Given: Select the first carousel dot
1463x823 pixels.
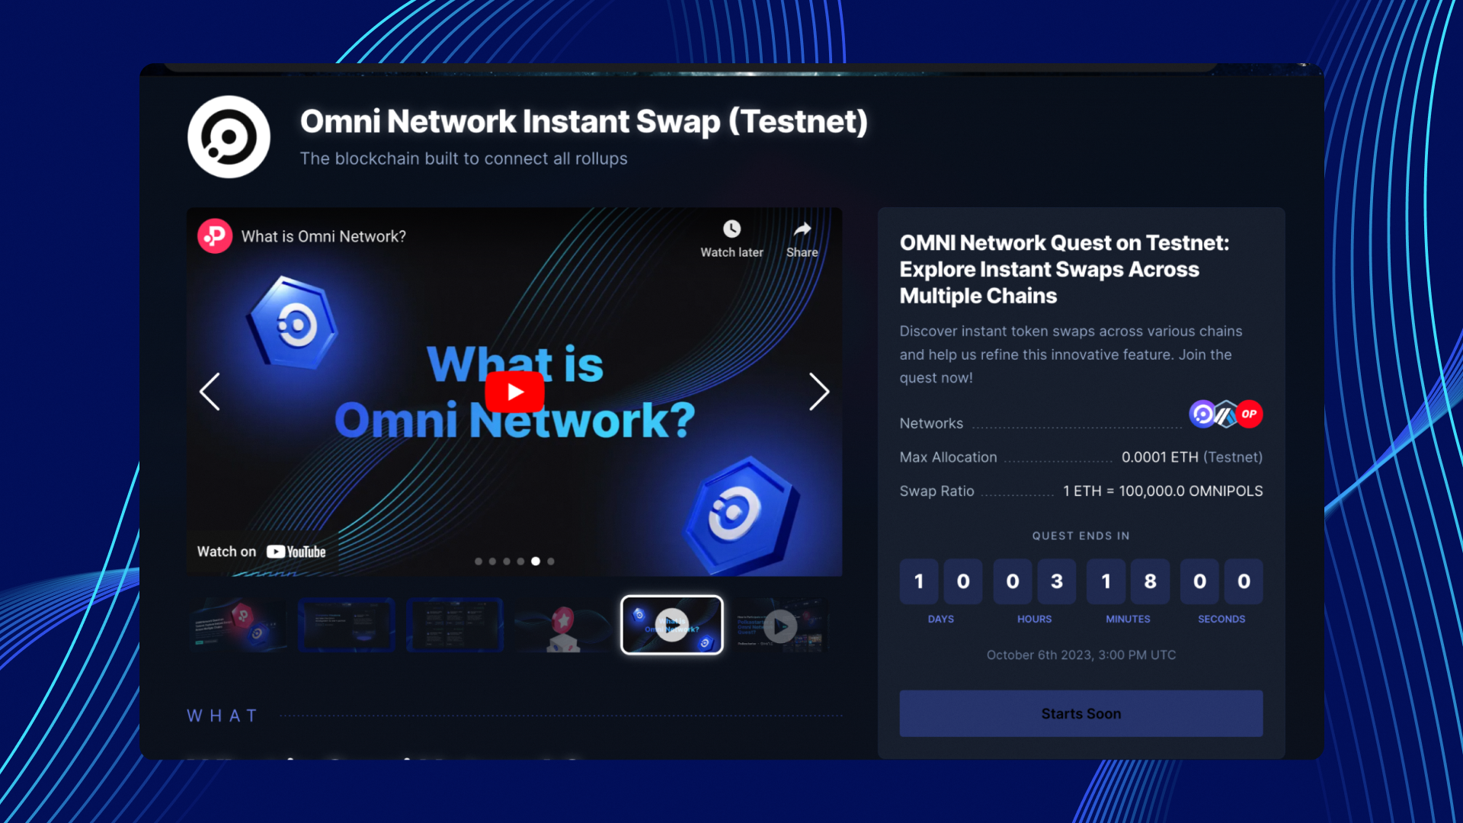Looking at the screenshot, I should pyautogui.click(x=479, y=562).
